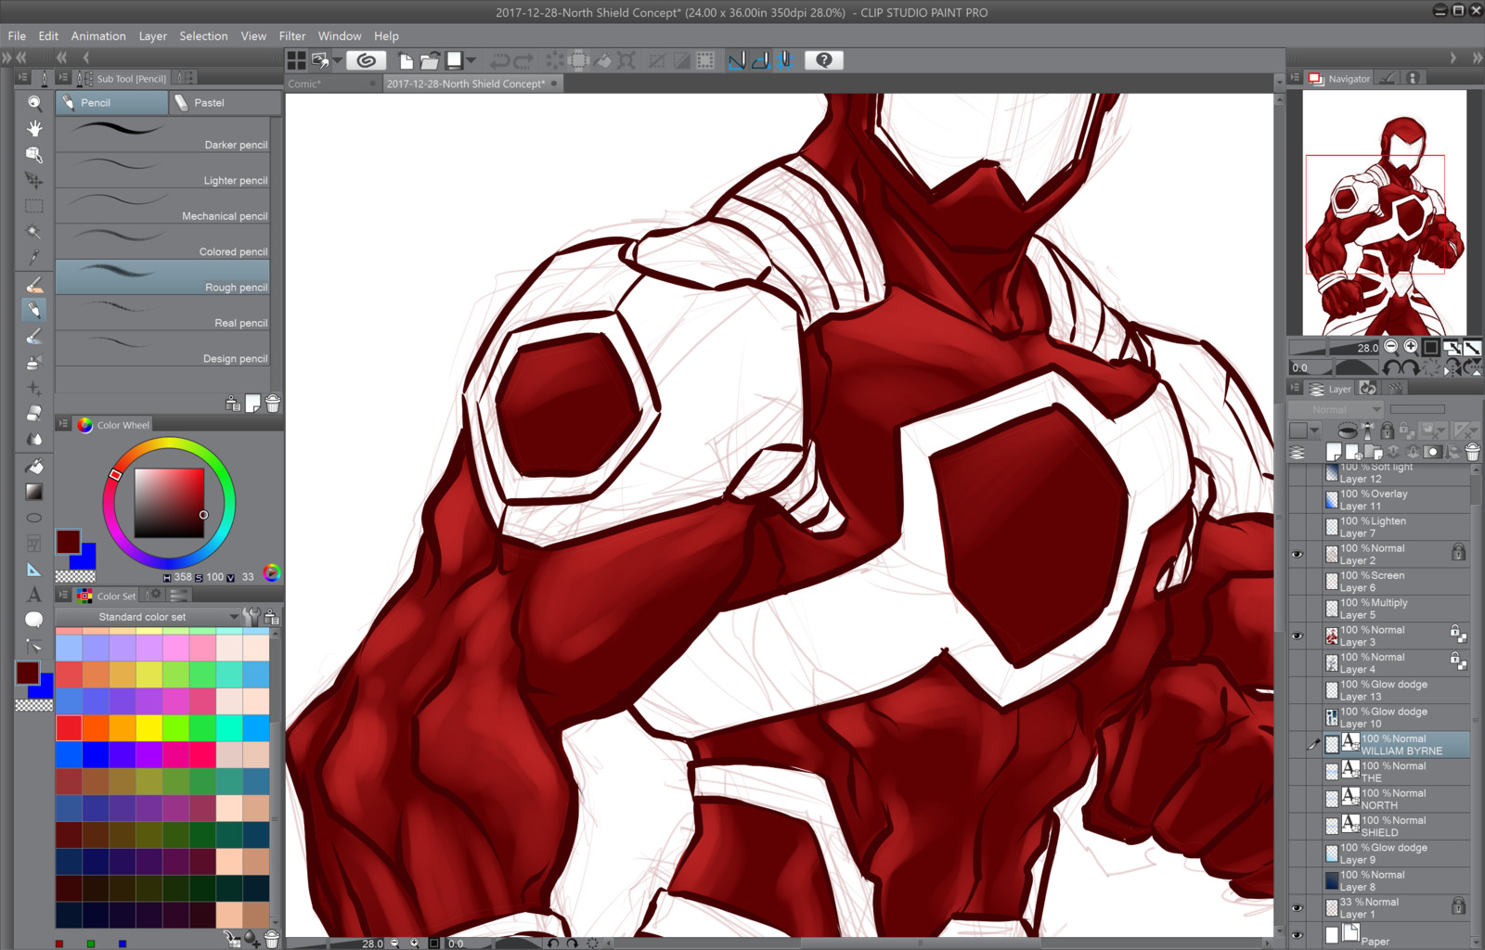Image resolution: width=1485 pixels, height=950 pixels.
Task: Choose the Colored pencil sub tool
Action: point(162,241)
